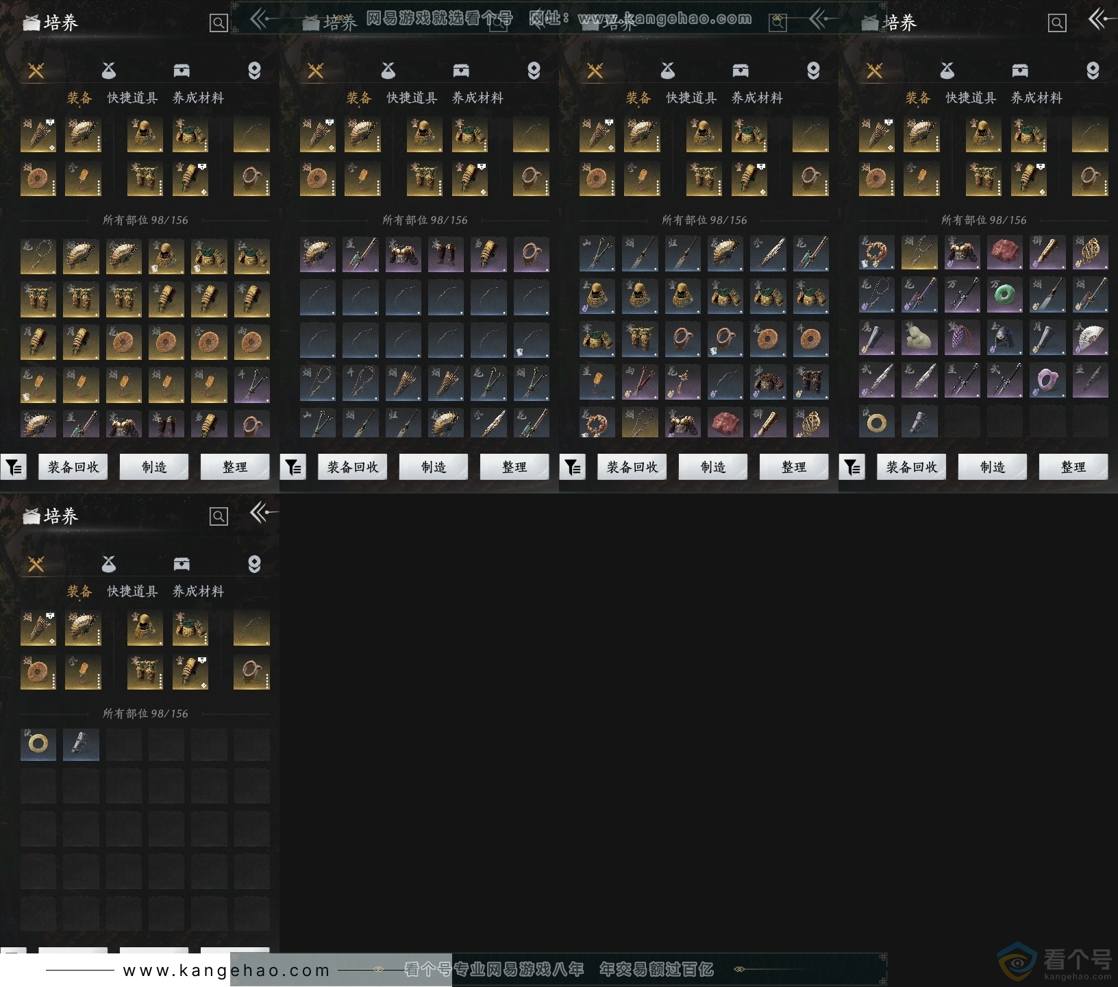Click 整理 button in third panel
1118x987 pixels.
tap(794, 467)
